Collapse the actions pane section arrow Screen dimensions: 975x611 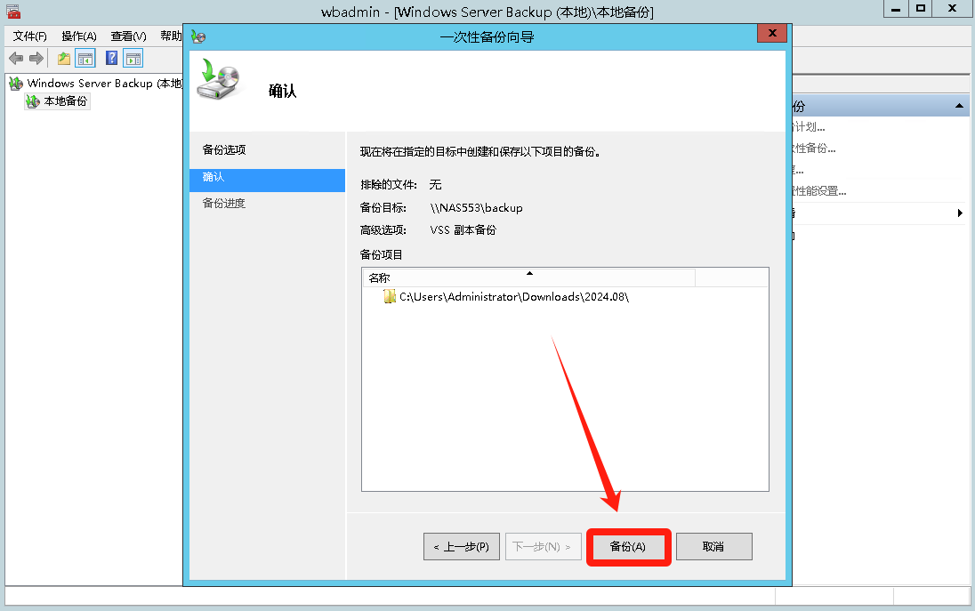tap(959, 107)
